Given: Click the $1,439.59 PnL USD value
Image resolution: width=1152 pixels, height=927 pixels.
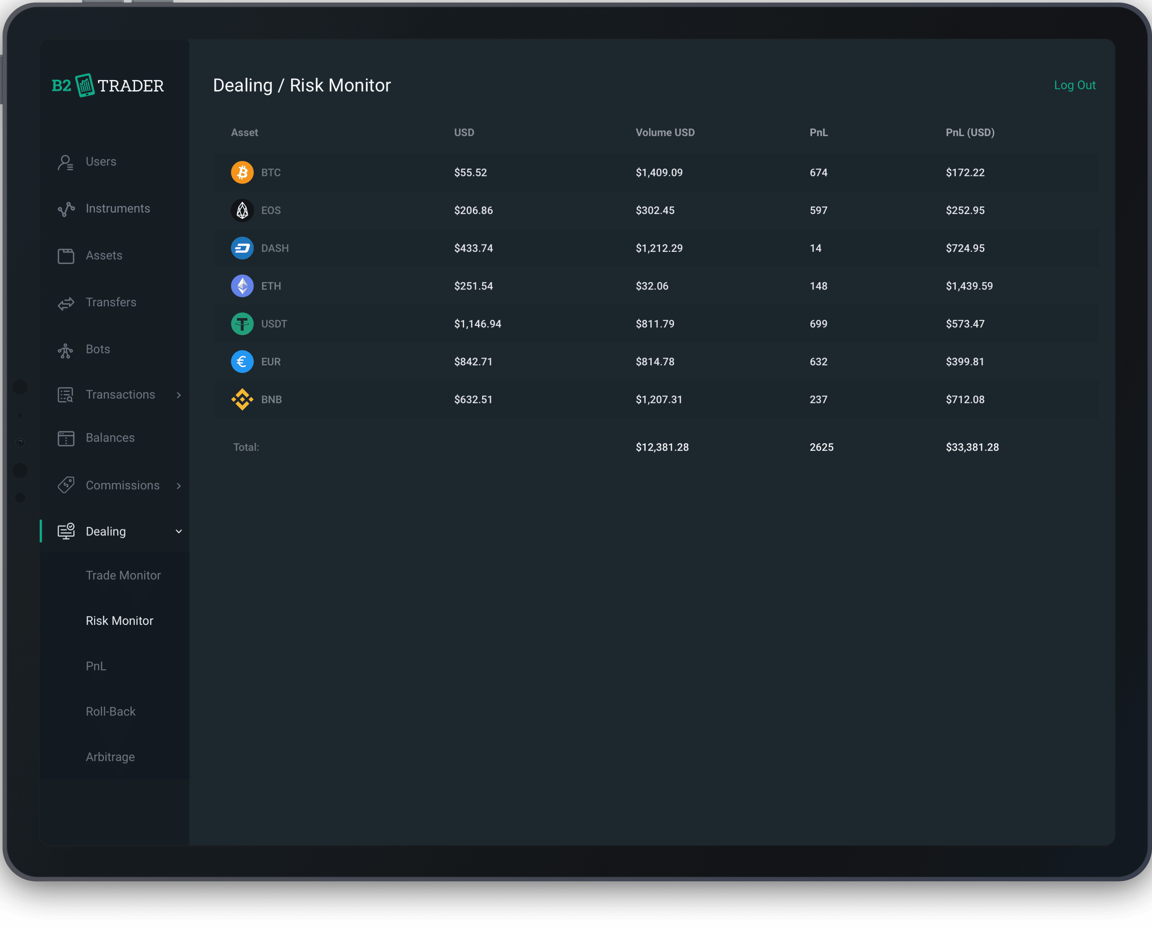Looking at the screenshot, I should pos(969,286).
